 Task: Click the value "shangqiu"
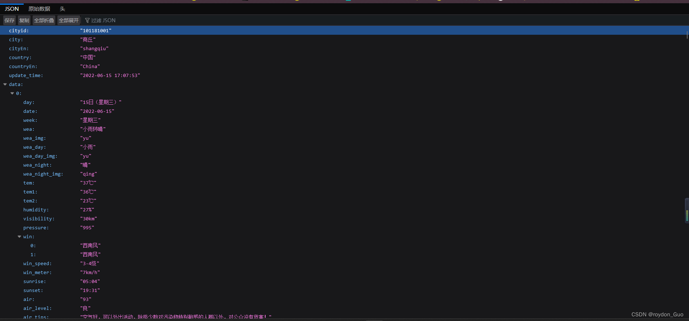[94, 48]
